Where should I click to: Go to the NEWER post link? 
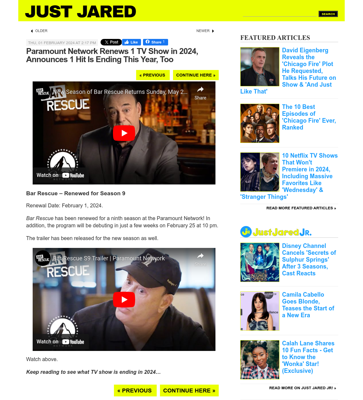[205, 31]
